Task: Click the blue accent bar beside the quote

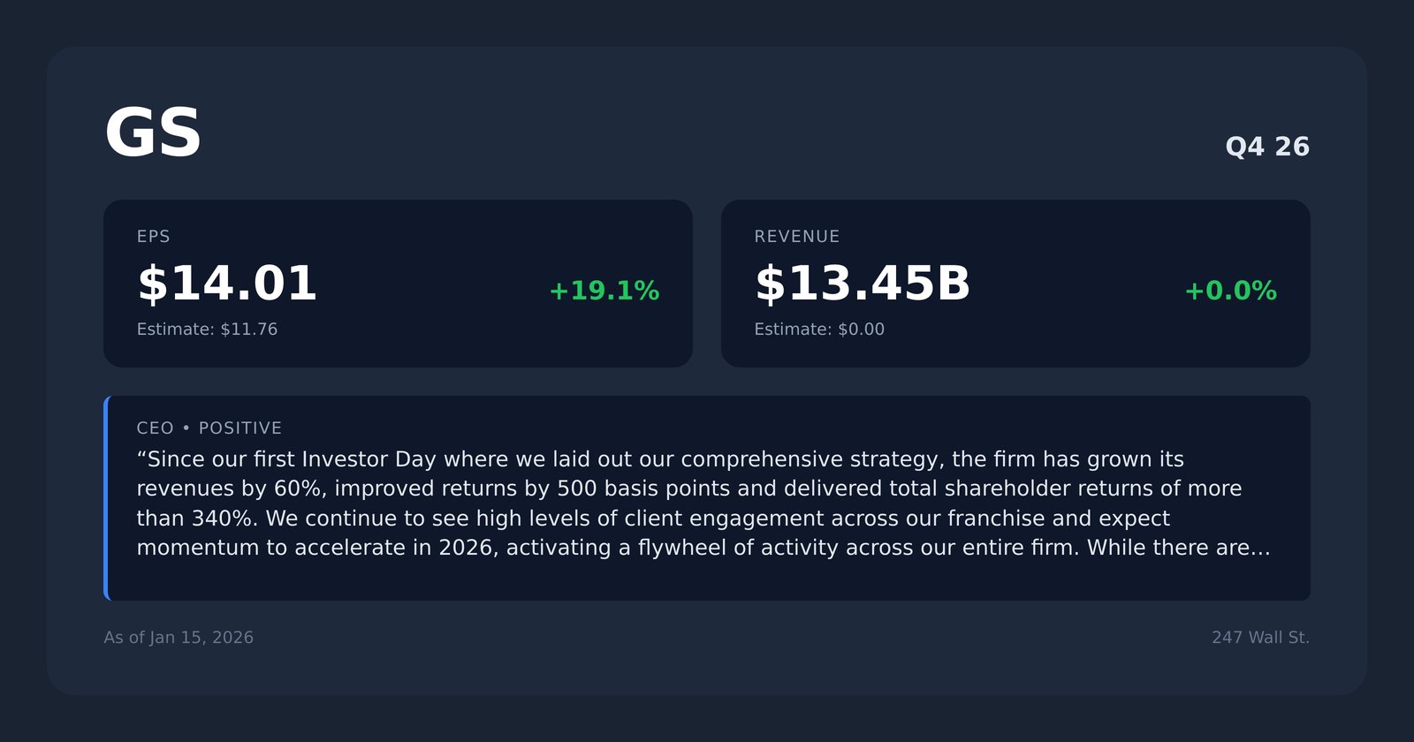Action: [107, 498]
